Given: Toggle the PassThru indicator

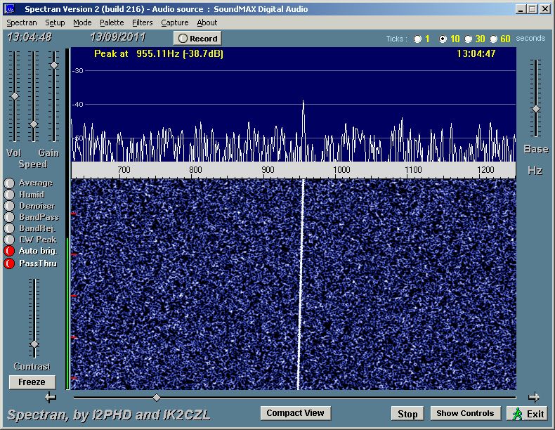Looking at the screenshot, I should (x=9, y=263).
